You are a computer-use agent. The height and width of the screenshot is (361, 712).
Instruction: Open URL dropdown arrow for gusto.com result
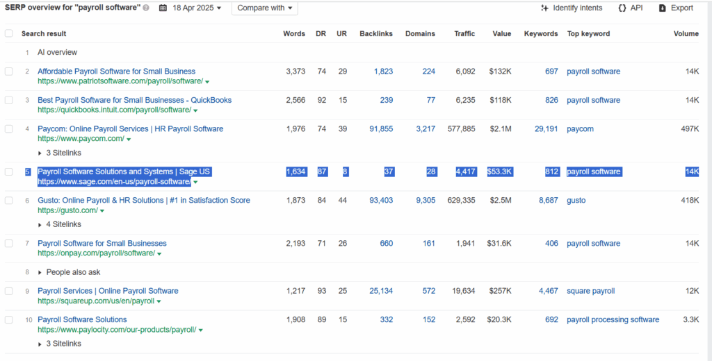102,211
